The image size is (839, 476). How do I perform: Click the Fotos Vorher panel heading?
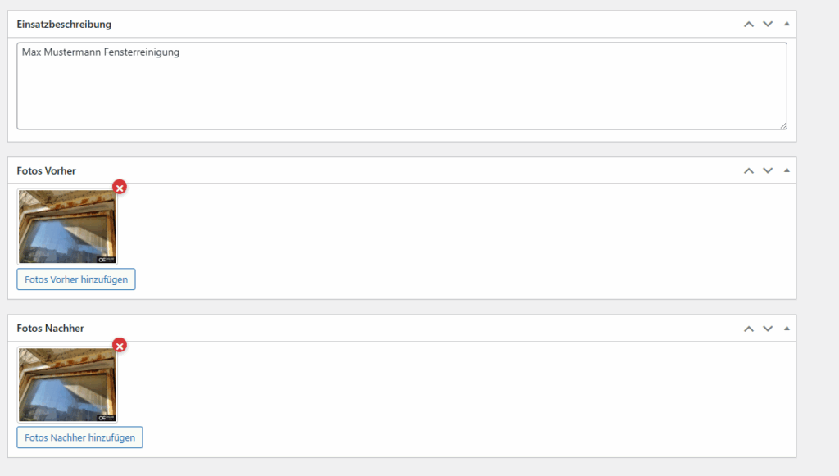click(x=47, y=170)
